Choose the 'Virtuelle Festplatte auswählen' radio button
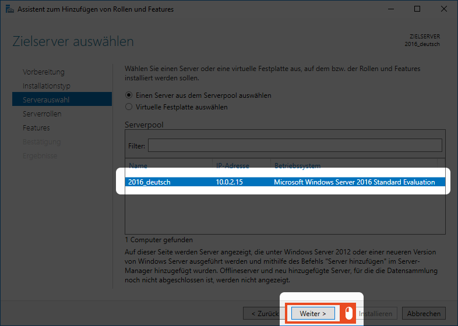This screenshot has width=458, height=326. tap(129, 107)
